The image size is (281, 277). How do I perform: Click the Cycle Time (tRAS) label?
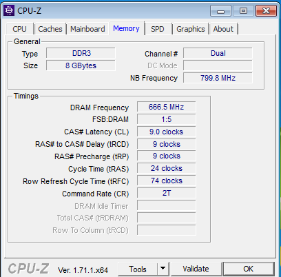[98, 169]
